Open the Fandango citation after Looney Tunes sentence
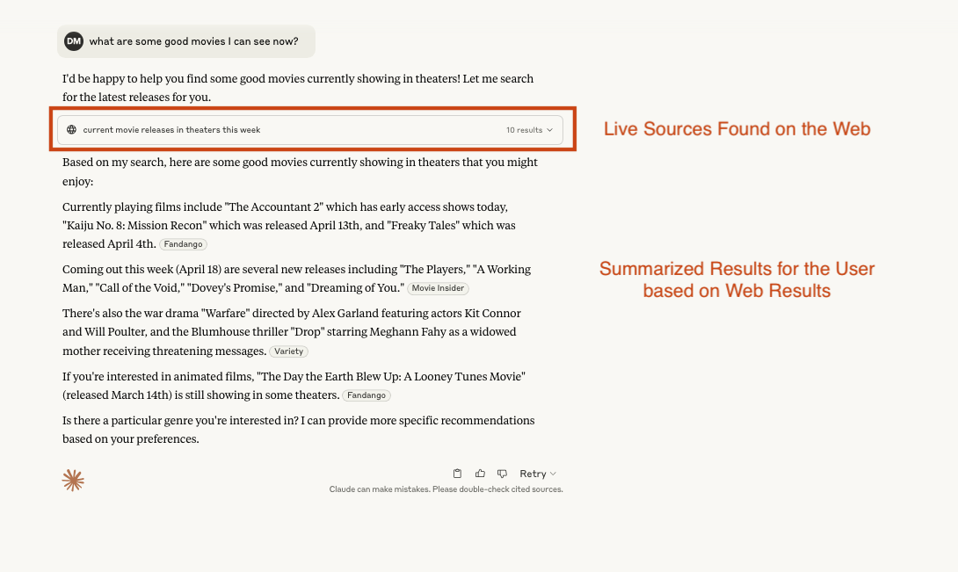This screenshot has width=958, height=572. coord(366,395)
